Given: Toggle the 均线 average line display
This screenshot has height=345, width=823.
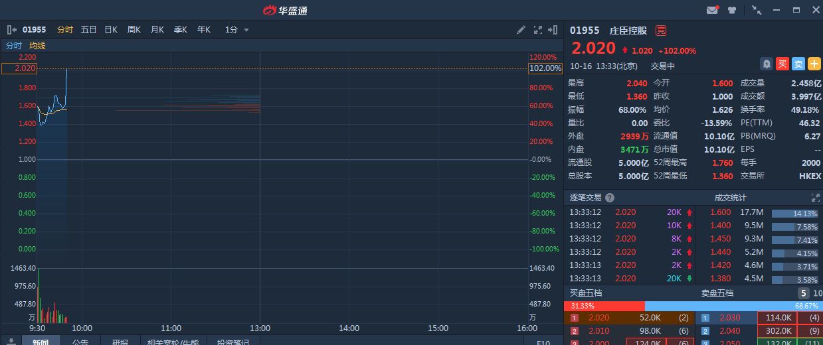Looking at the screenshot, I should coord(37,46).
